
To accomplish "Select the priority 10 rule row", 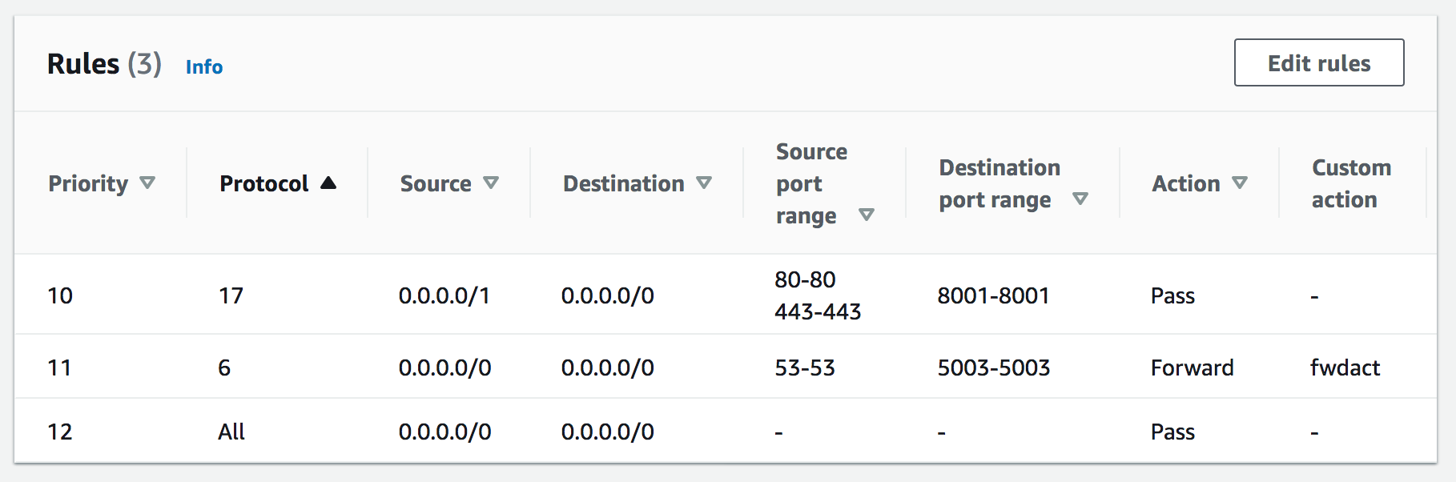I will (x=61, y=295).
